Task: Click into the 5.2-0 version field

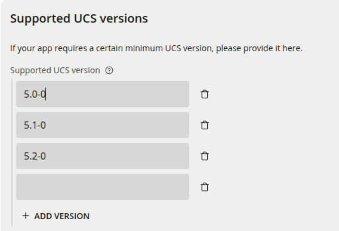Action: click(103, 156)
